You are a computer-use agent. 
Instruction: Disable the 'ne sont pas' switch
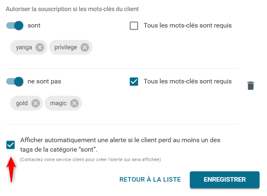[x=15, y=81]
